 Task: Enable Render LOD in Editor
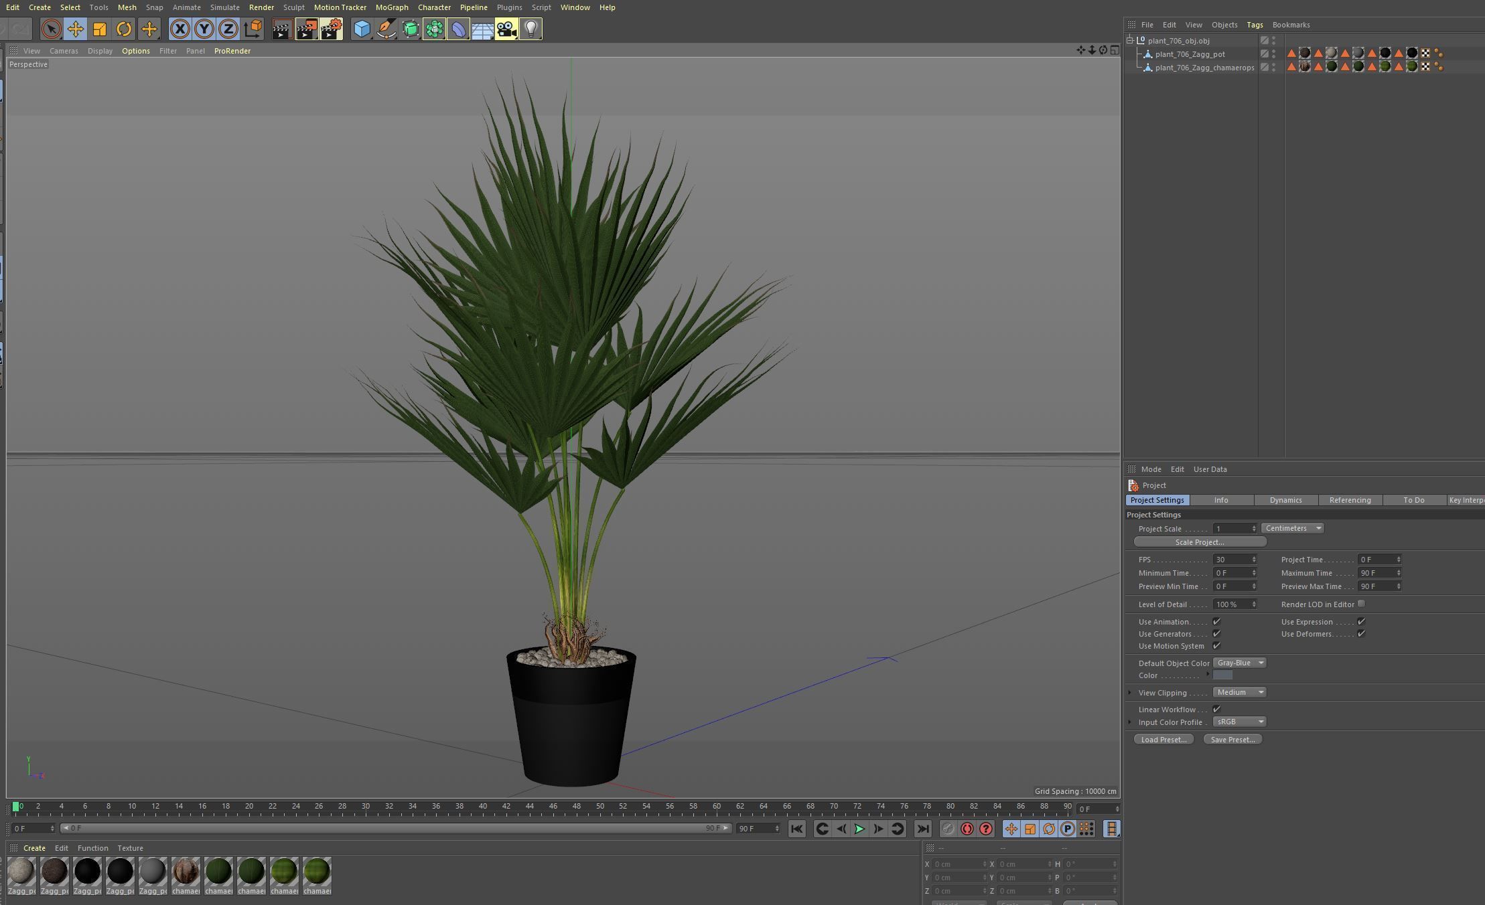[1361, 604]
